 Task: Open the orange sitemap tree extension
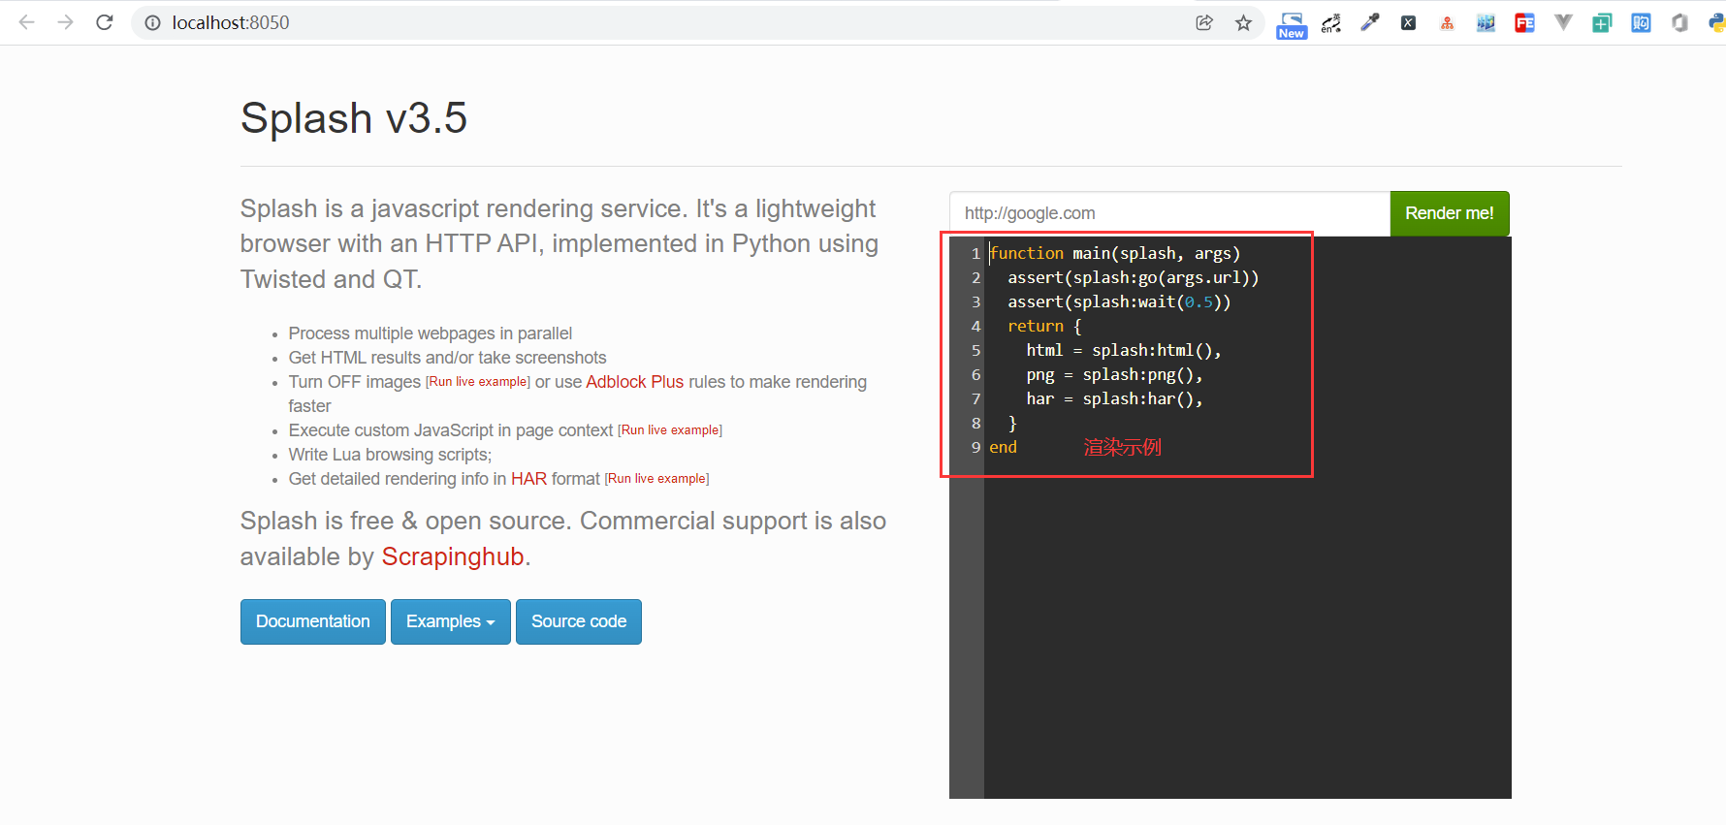pos(1447,22)
